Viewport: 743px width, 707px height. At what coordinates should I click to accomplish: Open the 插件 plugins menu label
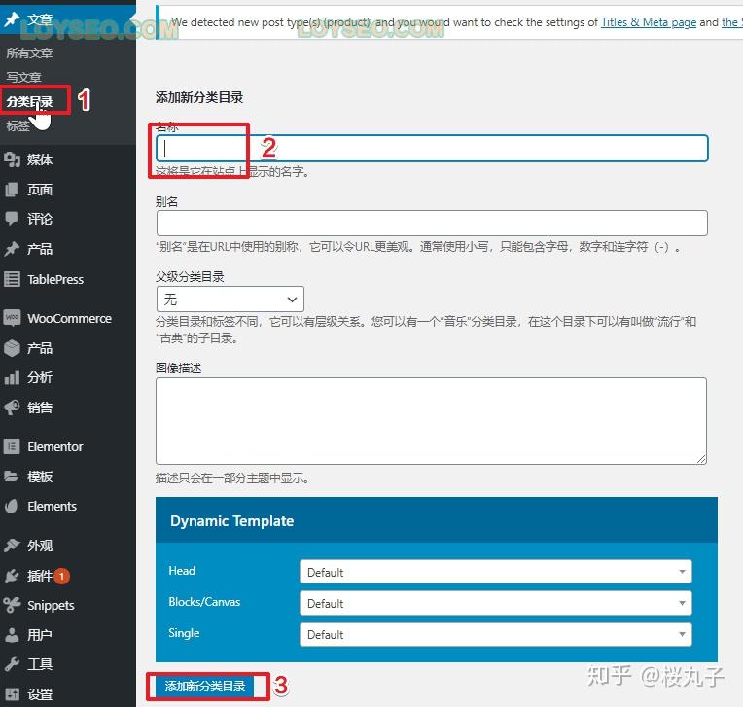[x=40, y=576]
